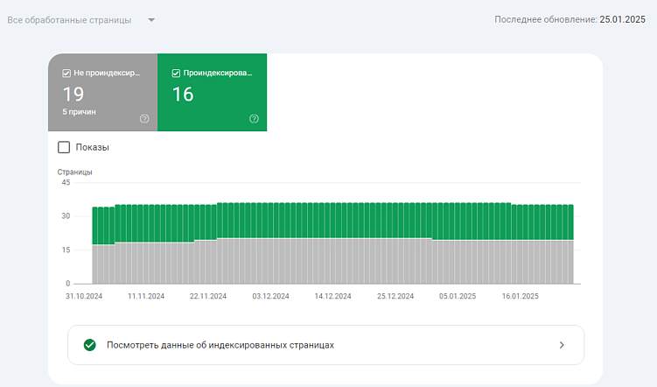
Task: Click the "Все обработанные страницы" filter label
Action: 69,20
